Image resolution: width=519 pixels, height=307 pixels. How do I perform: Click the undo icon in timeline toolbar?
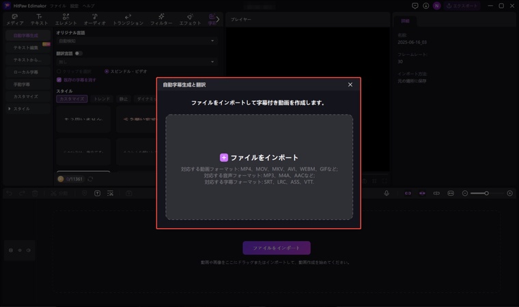[x=10, y=193]
